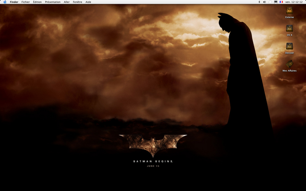Viewport: 306px width, 191px height.
Task: Select the Mes Affaires desktop icon
Action: pyautogui.click(x=290, y=64)
